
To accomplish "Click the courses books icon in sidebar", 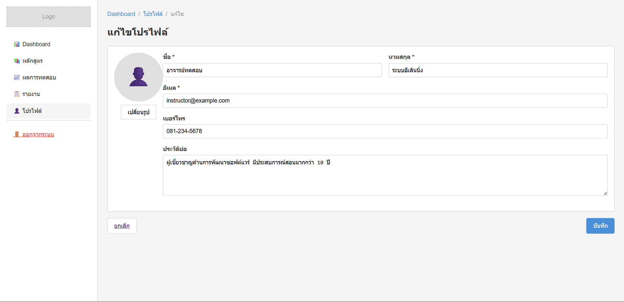I will click(17, 61).
